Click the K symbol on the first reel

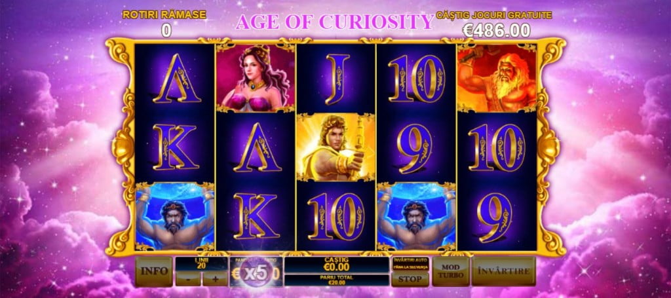pos(176,147)
